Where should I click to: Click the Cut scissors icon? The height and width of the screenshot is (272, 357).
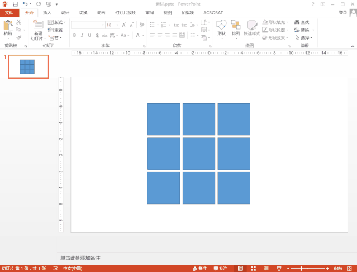(x=18, y=22)
